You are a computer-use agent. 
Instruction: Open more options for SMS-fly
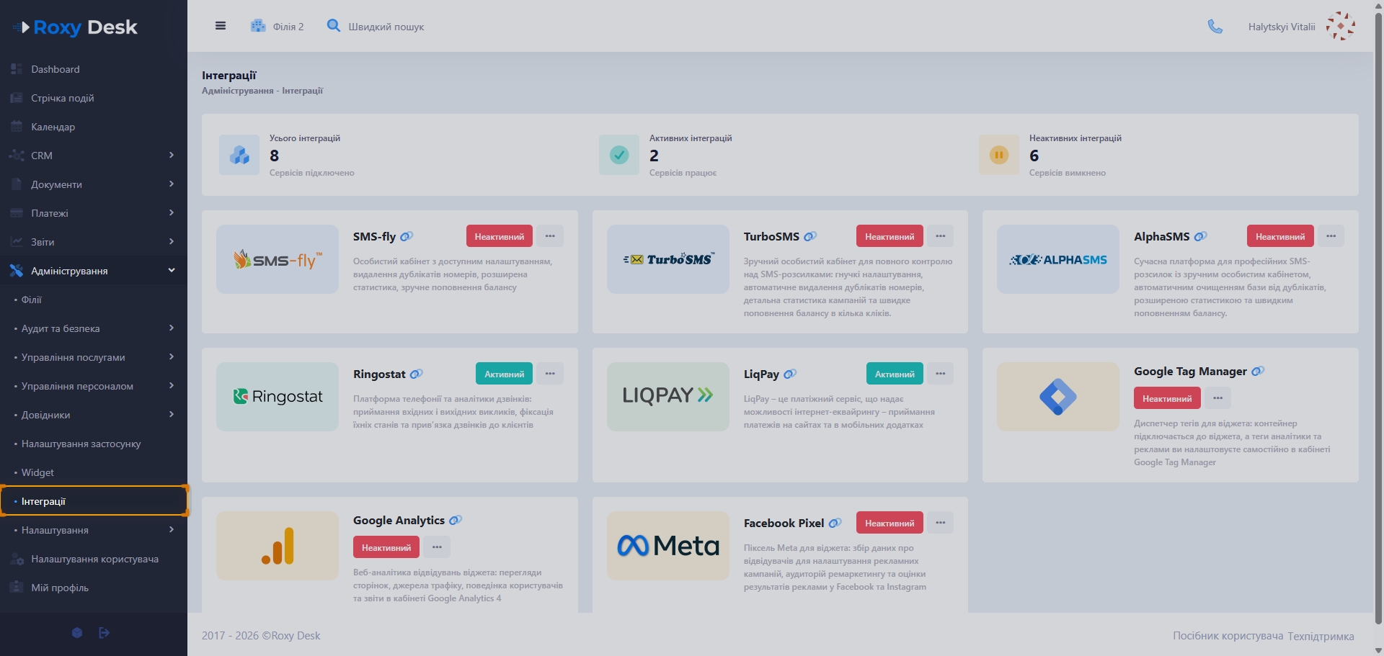pos(550,236)
